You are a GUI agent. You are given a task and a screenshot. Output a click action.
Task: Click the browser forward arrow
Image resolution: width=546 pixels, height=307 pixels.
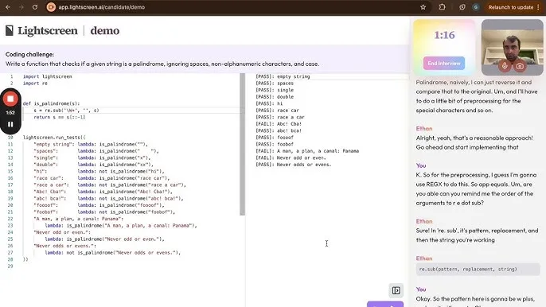coord(21,7)
